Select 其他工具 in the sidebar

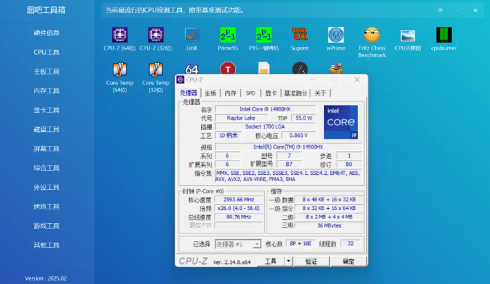(x=46, y=245)
